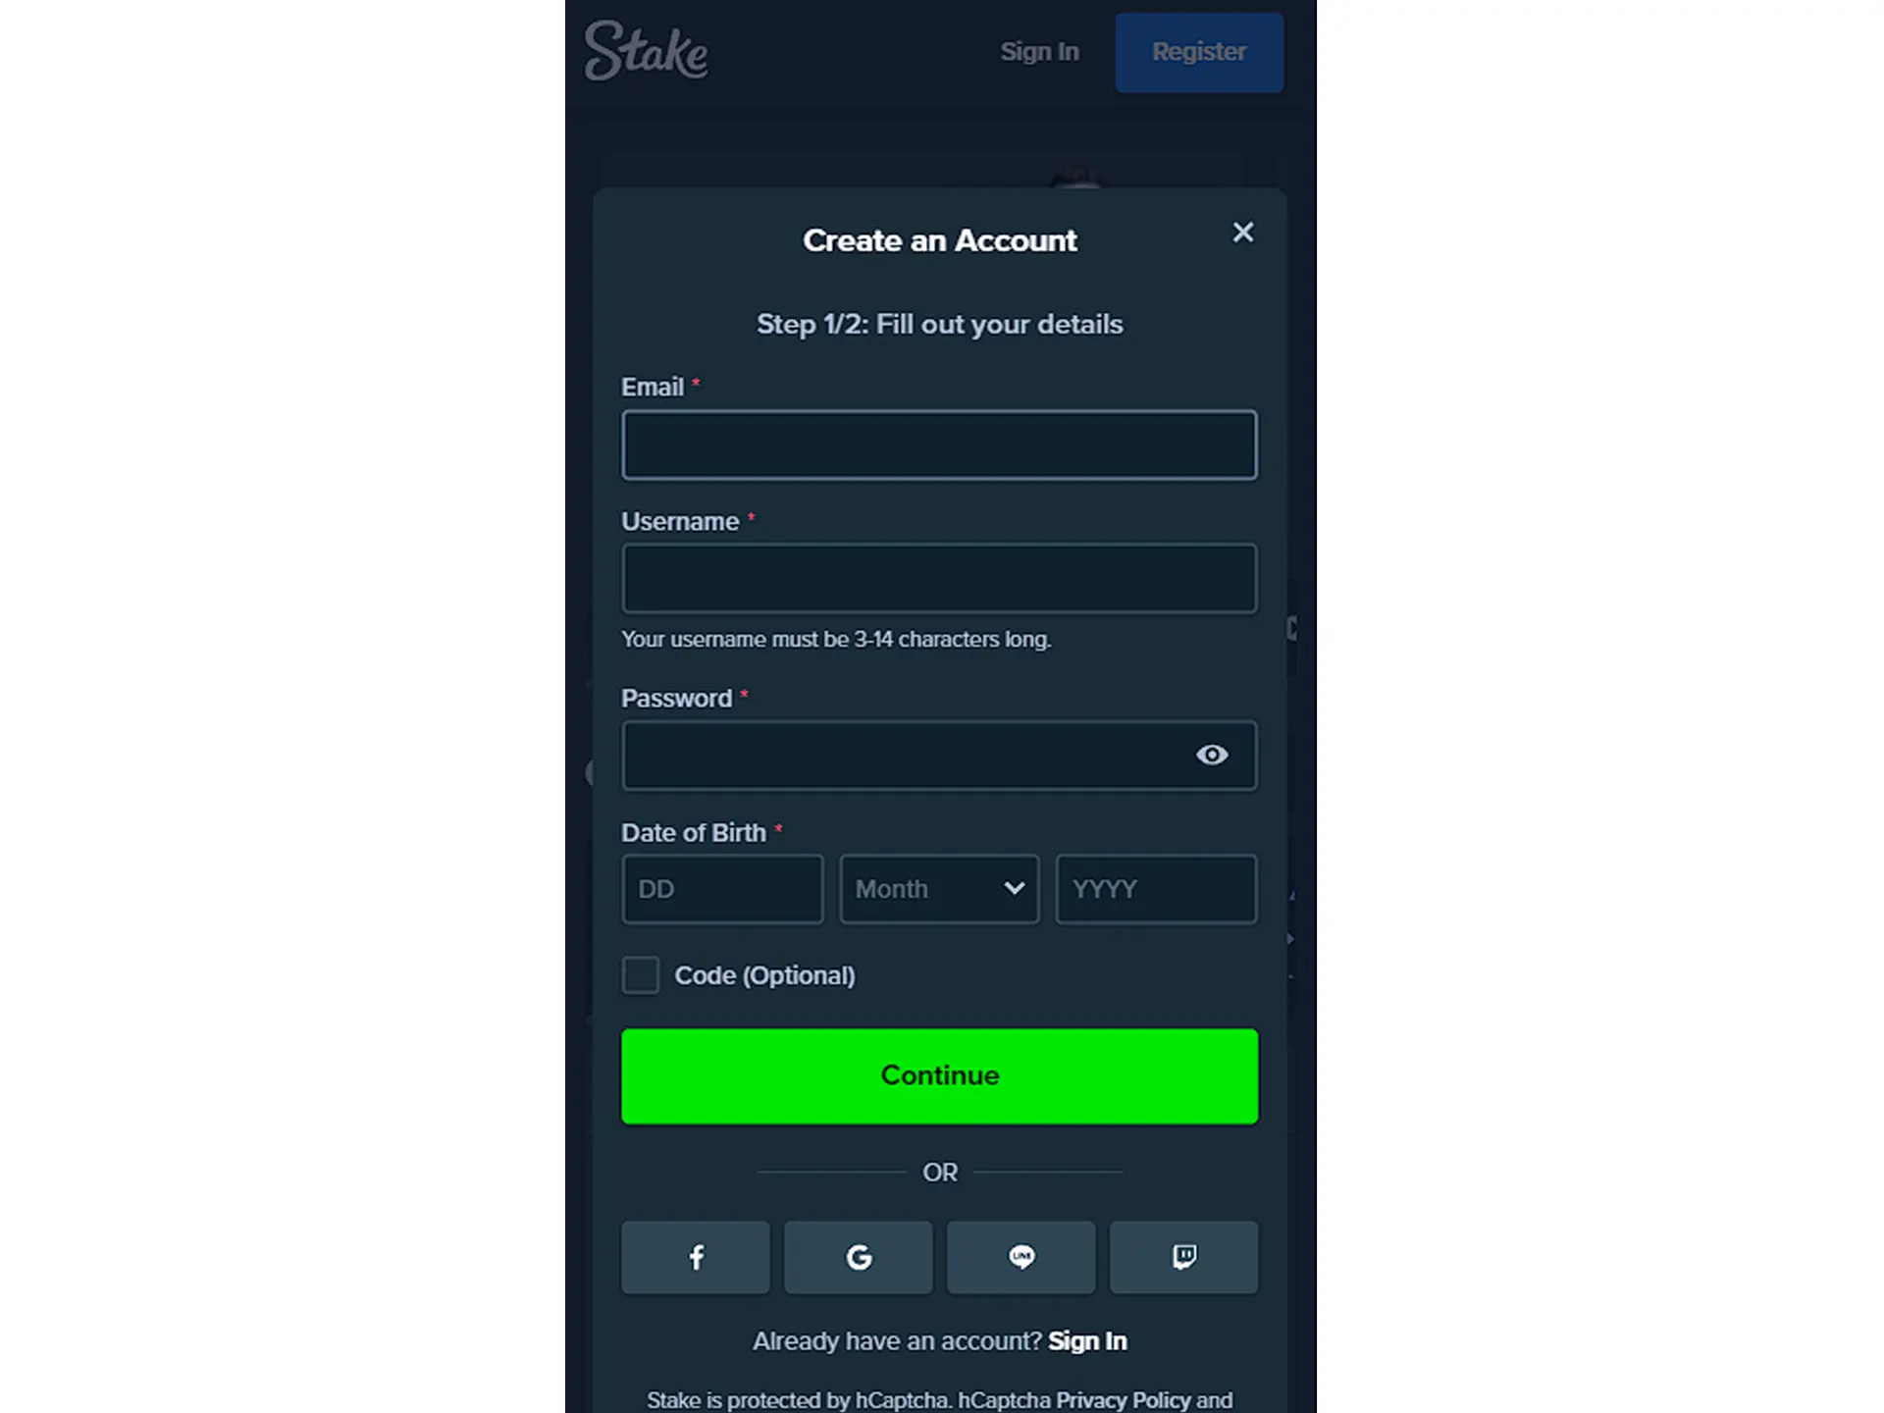This screenshot has height=1413, width=1884.
Task: Click the Google sign-up icon
Action: click(858, 1257)
